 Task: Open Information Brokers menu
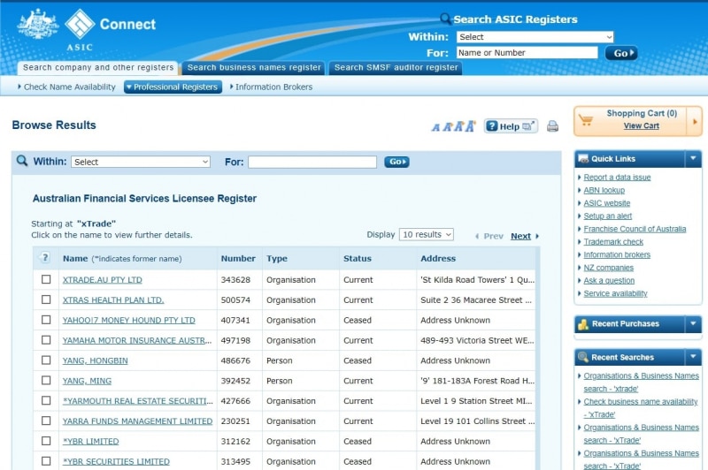coord(272,87)
